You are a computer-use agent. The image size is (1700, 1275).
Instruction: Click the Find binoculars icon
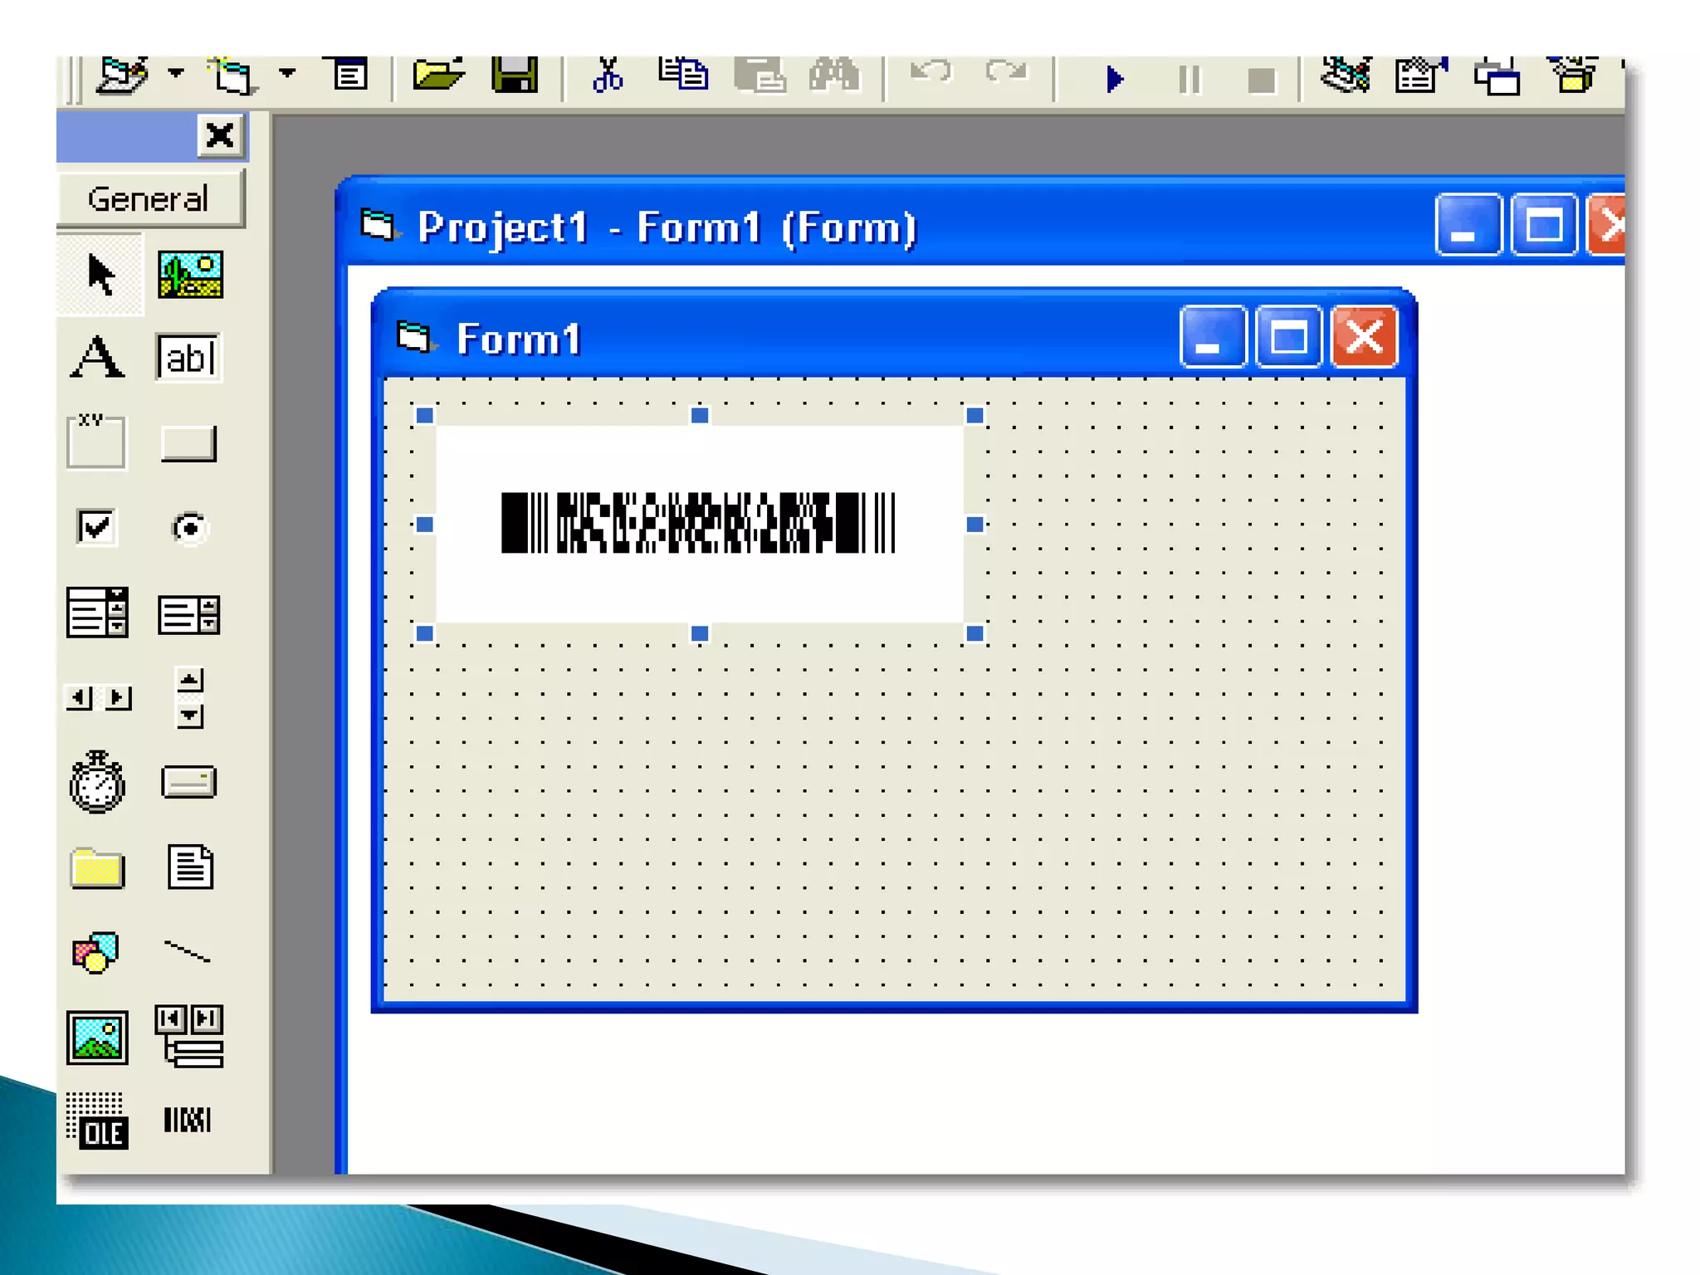click(x=835, y=75)
